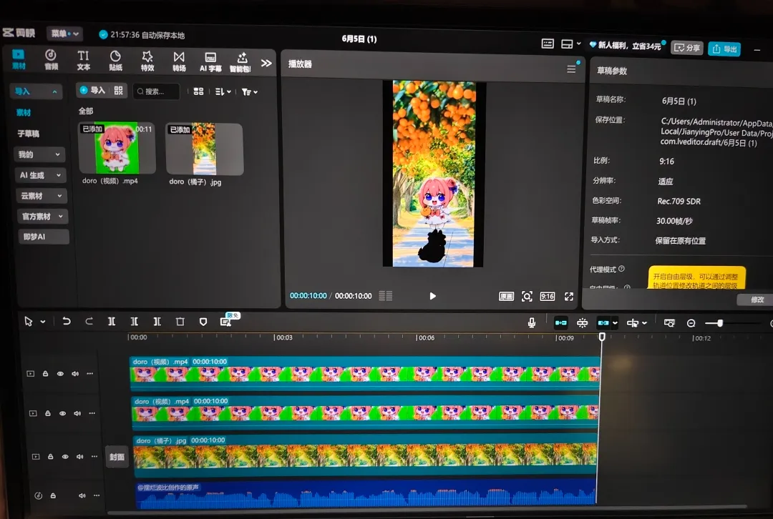Select the doro（视频）.mp4 thumbnail
Viewport: 773px width, 519px height.
[x=117, y=148]
